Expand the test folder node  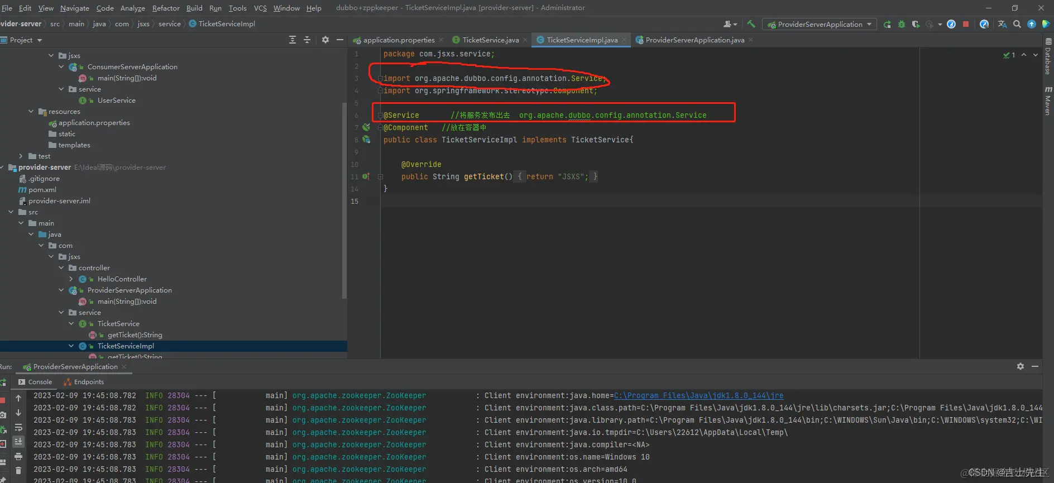pos(21,156)
